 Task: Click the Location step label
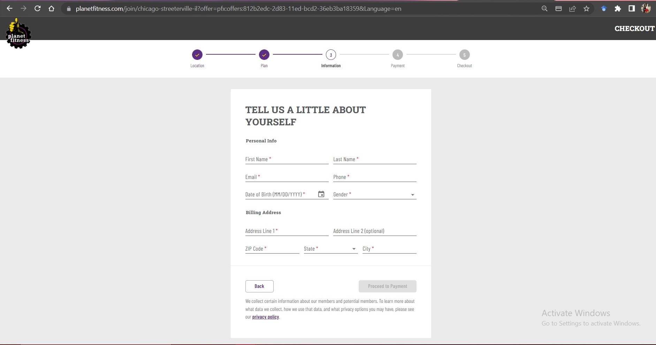[x=197, y=66]
